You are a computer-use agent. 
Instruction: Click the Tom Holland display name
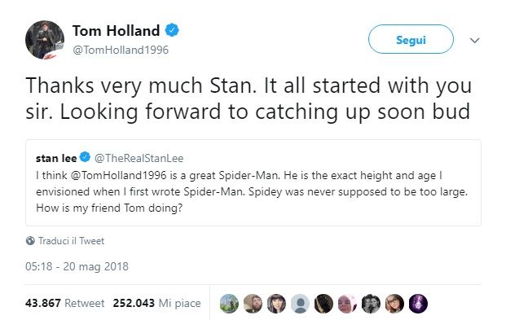point(116,31)
